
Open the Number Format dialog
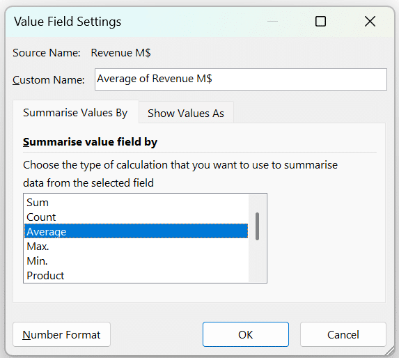tap(61, 334)
